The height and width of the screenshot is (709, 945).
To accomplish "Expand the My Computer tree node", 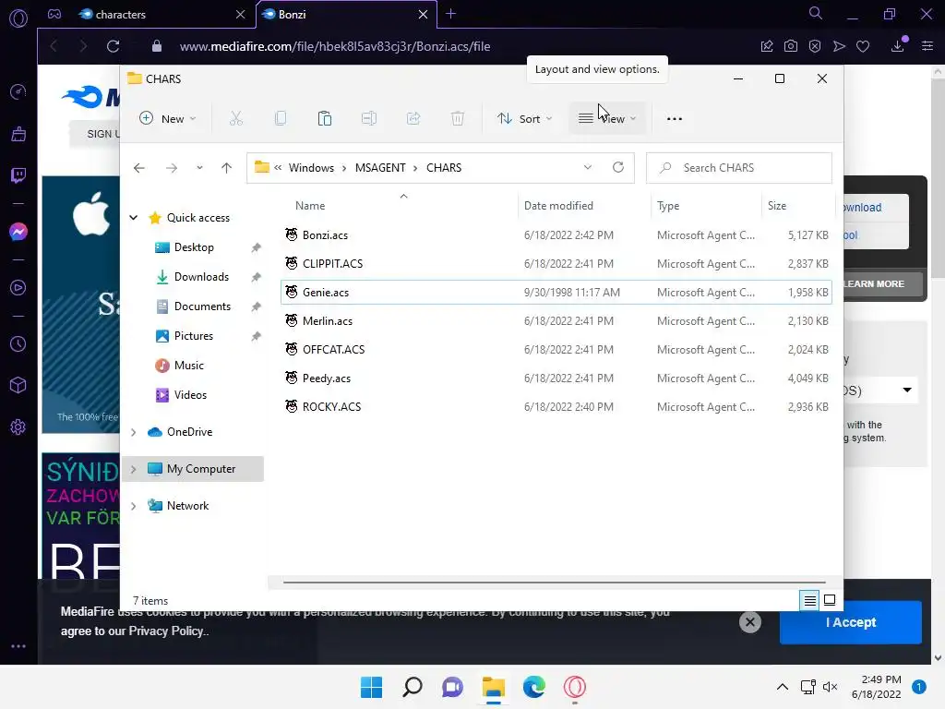I will tap(134, 468).
